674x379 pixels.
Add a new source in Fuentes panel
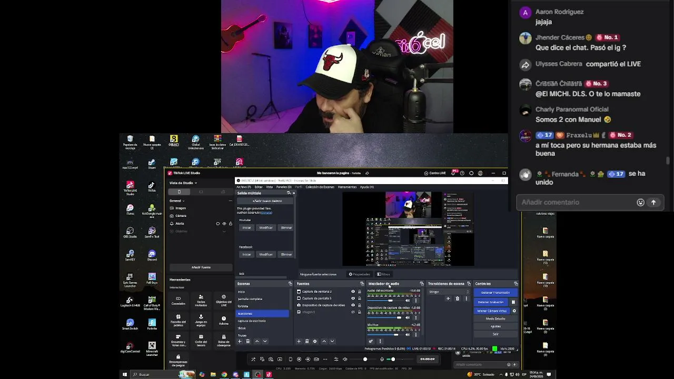[299, 341]
